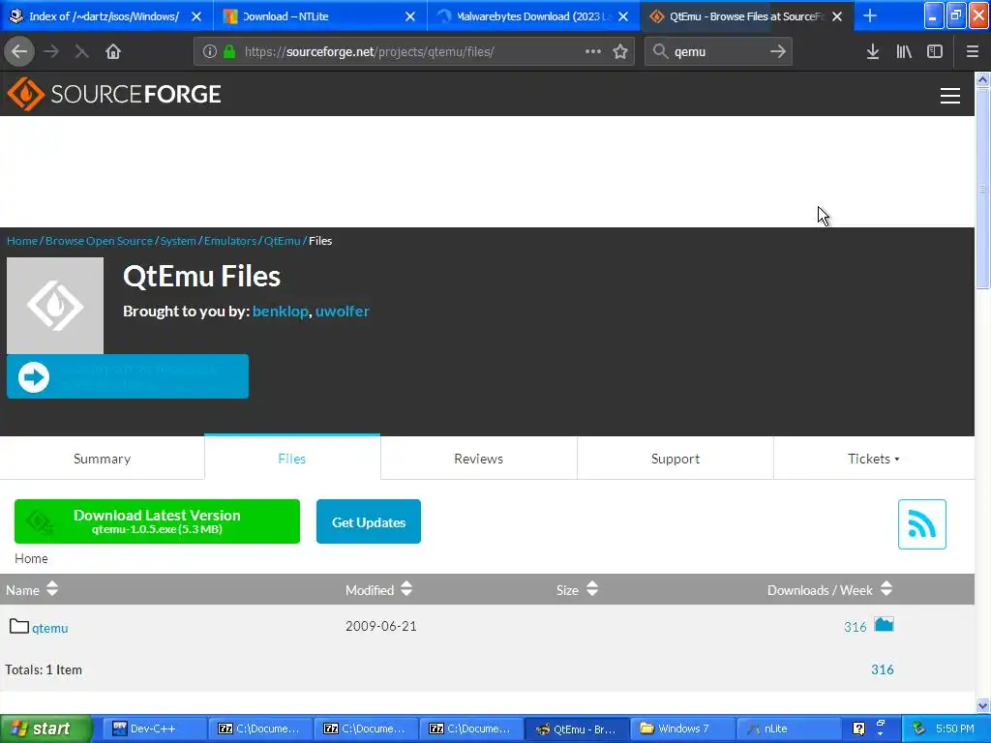Click the blue arrow banner button
991x743 pixels.
128,376
